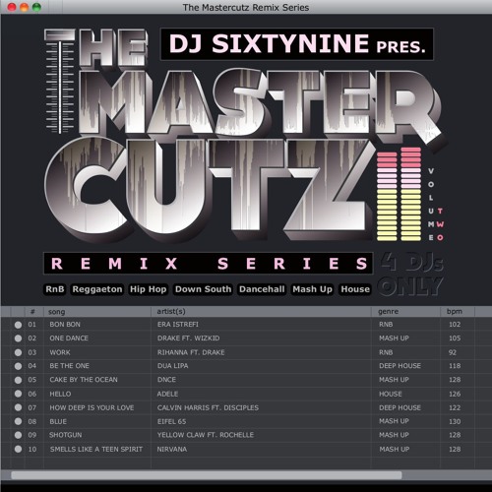492x492 pixels.
Task: Click the vertical fader graphic beside THE
Action: click(x=59, y=82)
